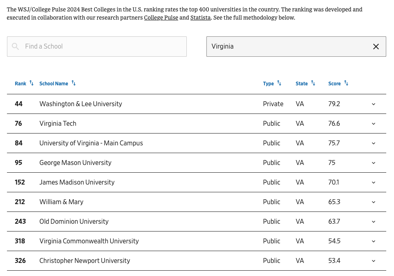Click rank number 95
The height and width of the screenshot is (276, 394).
point(18,162)
